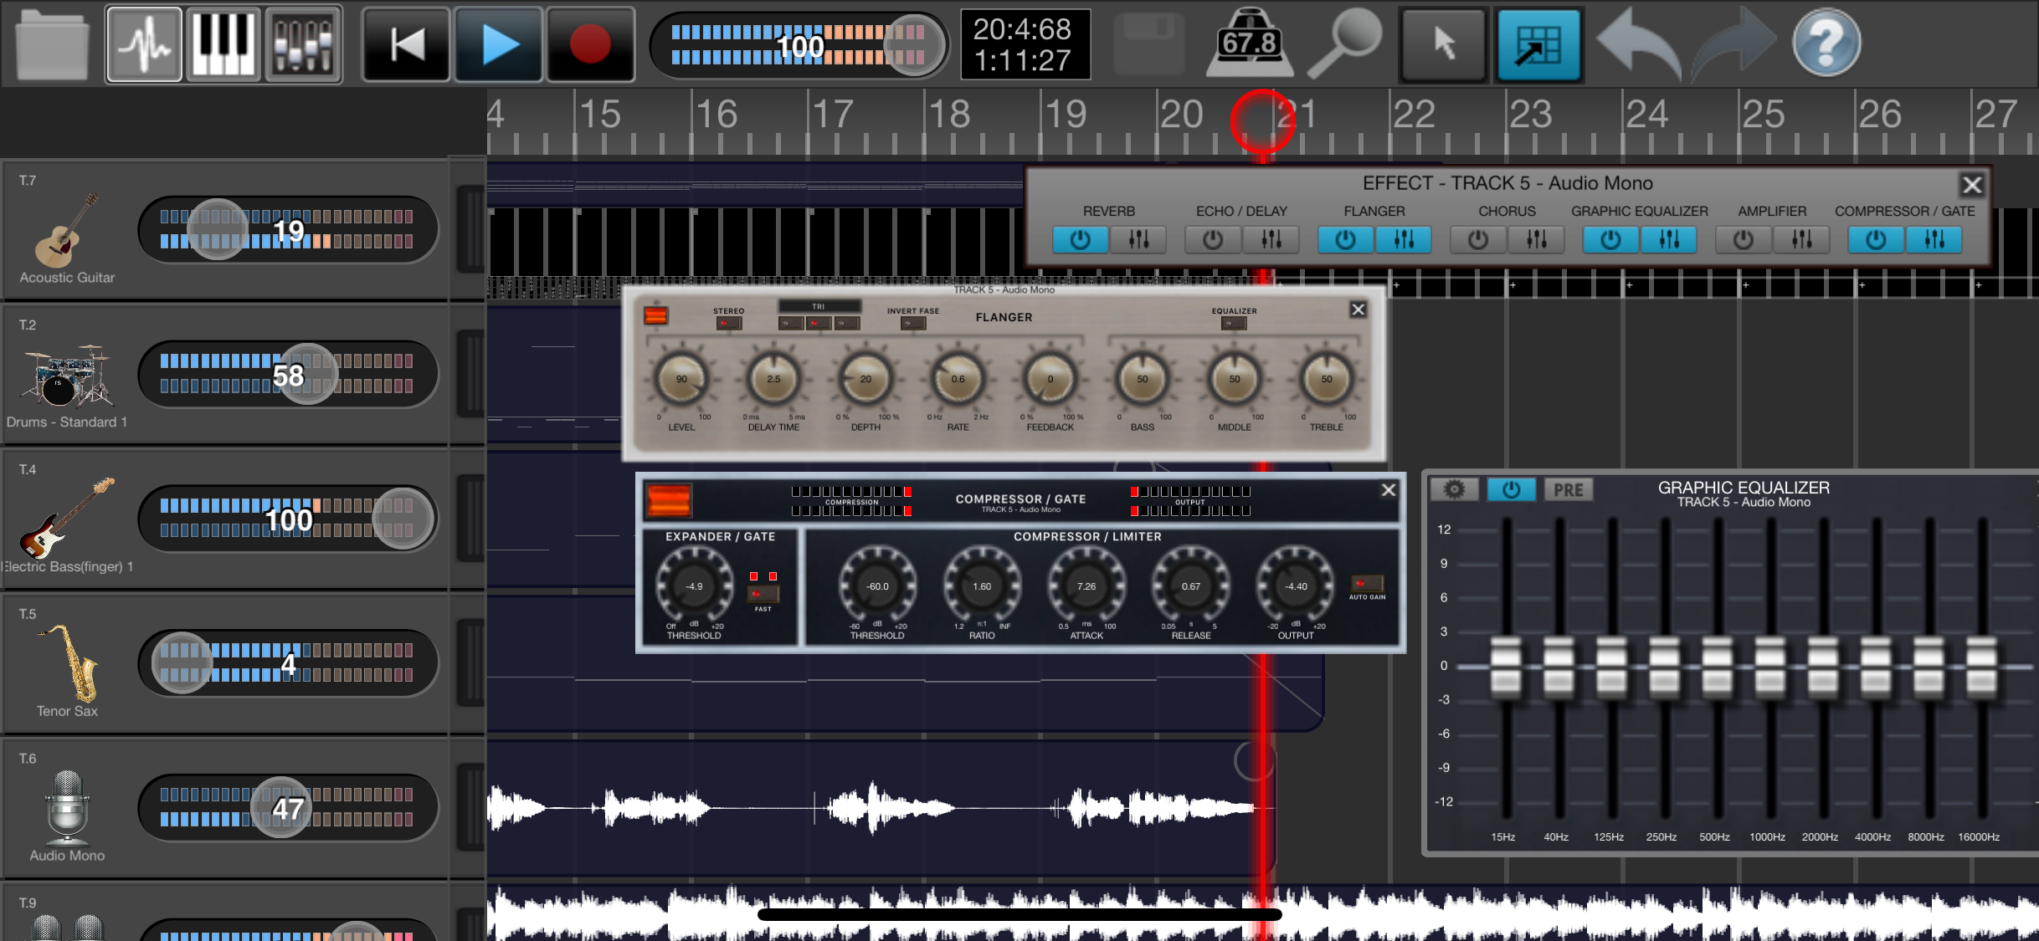The width and height of the screenshot is (2039, 941).
Task: Open the mixer panel view
Action: [x=302, y=43]
